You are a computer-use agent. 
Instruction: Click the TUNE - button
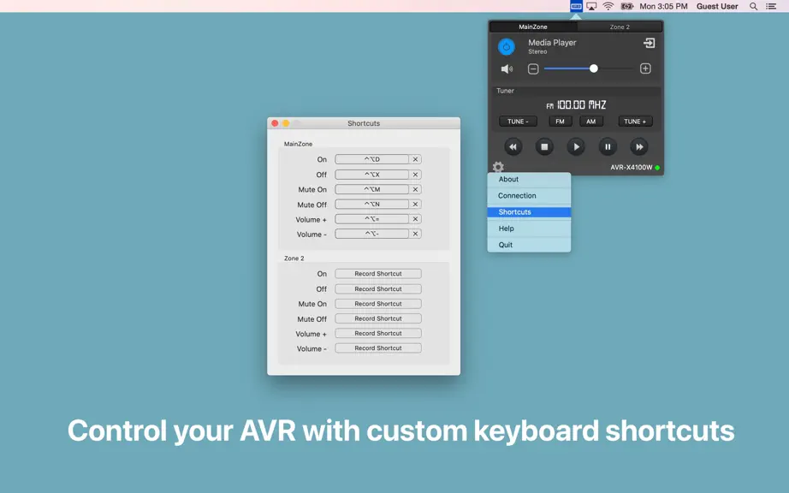(518, 122)
